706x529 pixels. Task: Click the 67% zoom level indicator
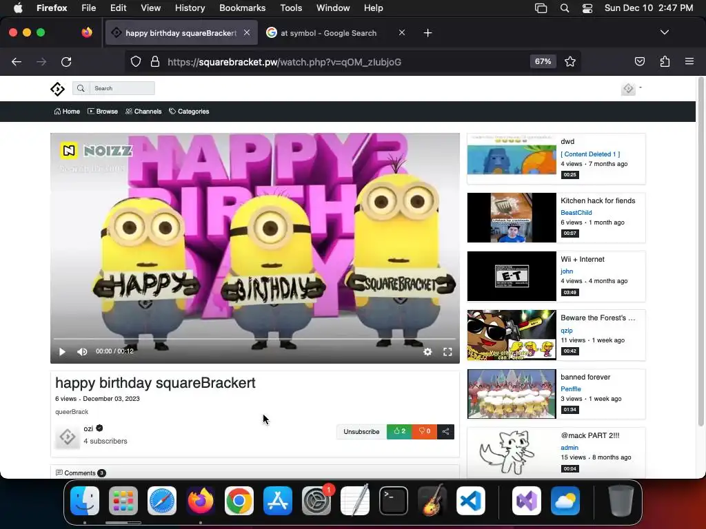pyautogui.click(x=543, y=61)
